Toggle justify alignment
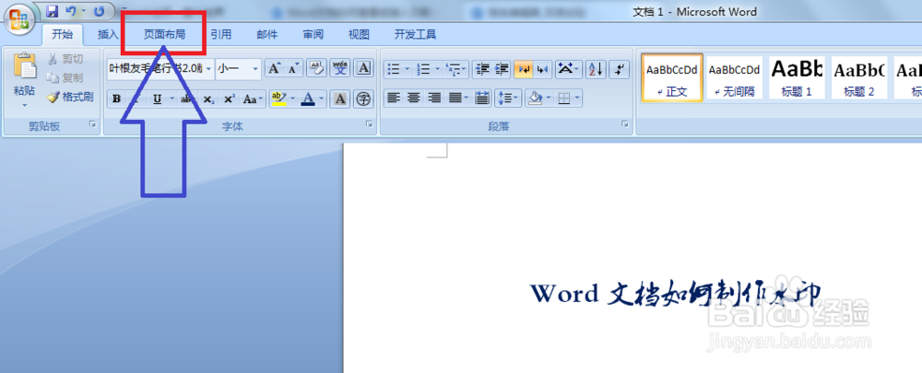 [x=455, y=99]
